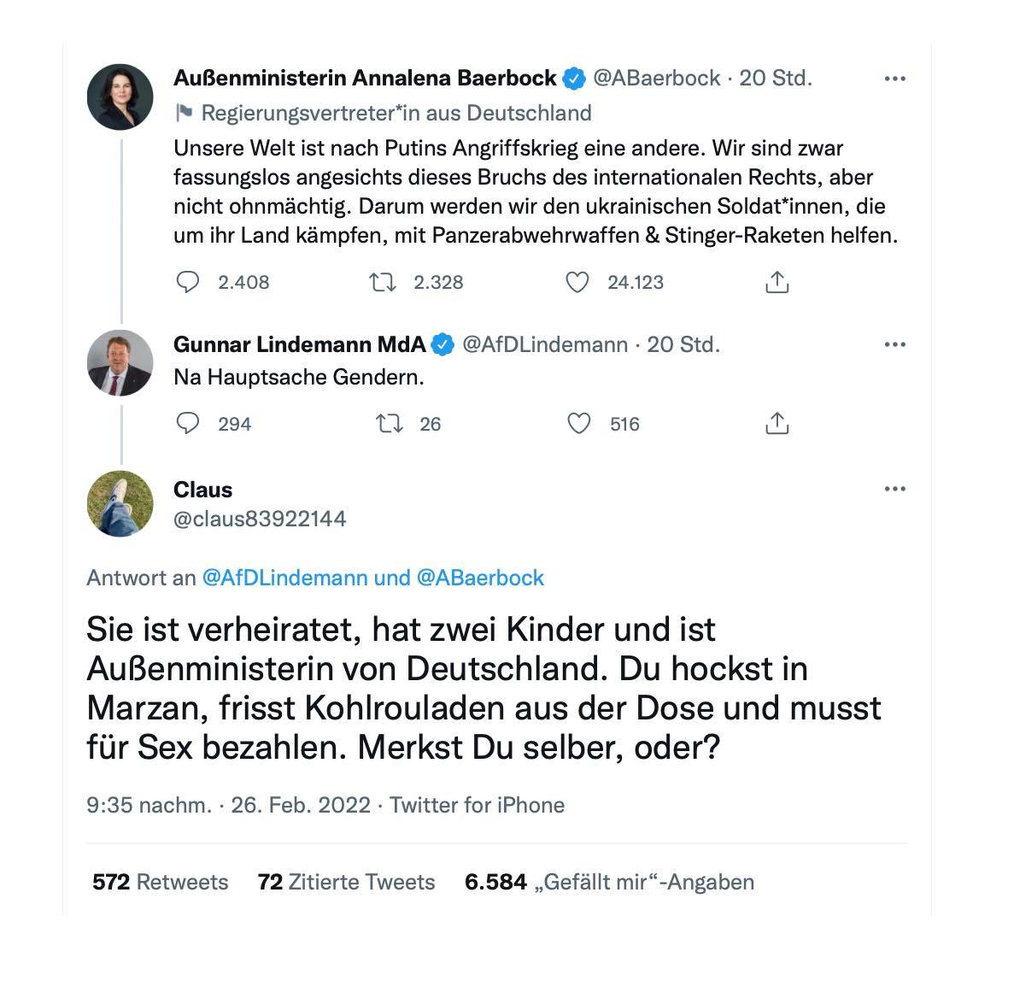
Task: Click reply icon on Lindemann's tweet
Action: pos(187,424)
